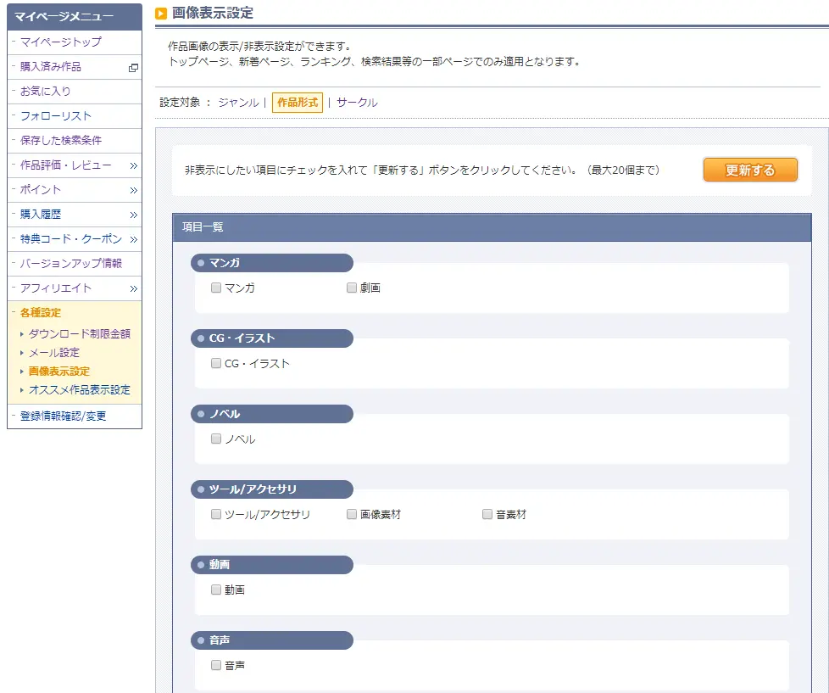Click the 音声 category header
Viewport: 829px width, 693px height.
coord(272,640)
